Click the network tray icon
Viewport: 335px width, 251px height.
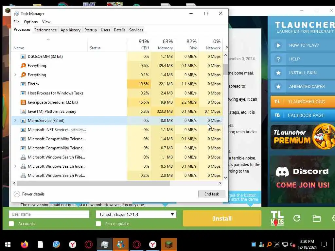(x=285, y=244)
